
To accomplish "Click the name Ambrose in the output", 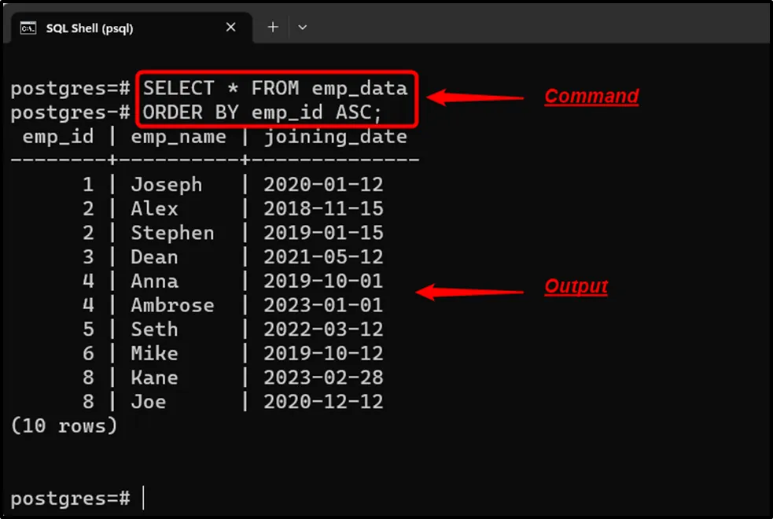I will pyautogui.click(x=172, y=305).
